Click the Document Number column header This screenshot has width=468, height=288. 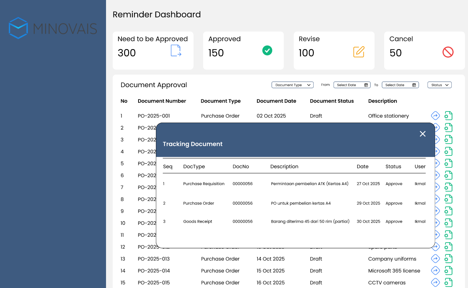coord(162,101)
